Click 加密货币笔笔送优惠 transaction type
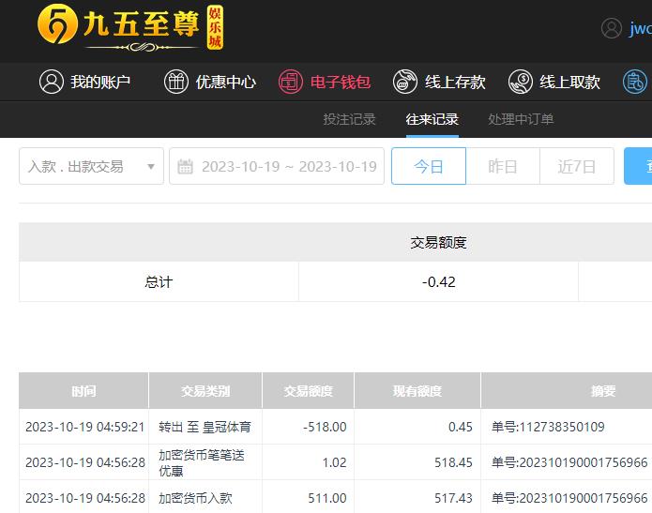652x513 pixels. [x=202, y=462]
